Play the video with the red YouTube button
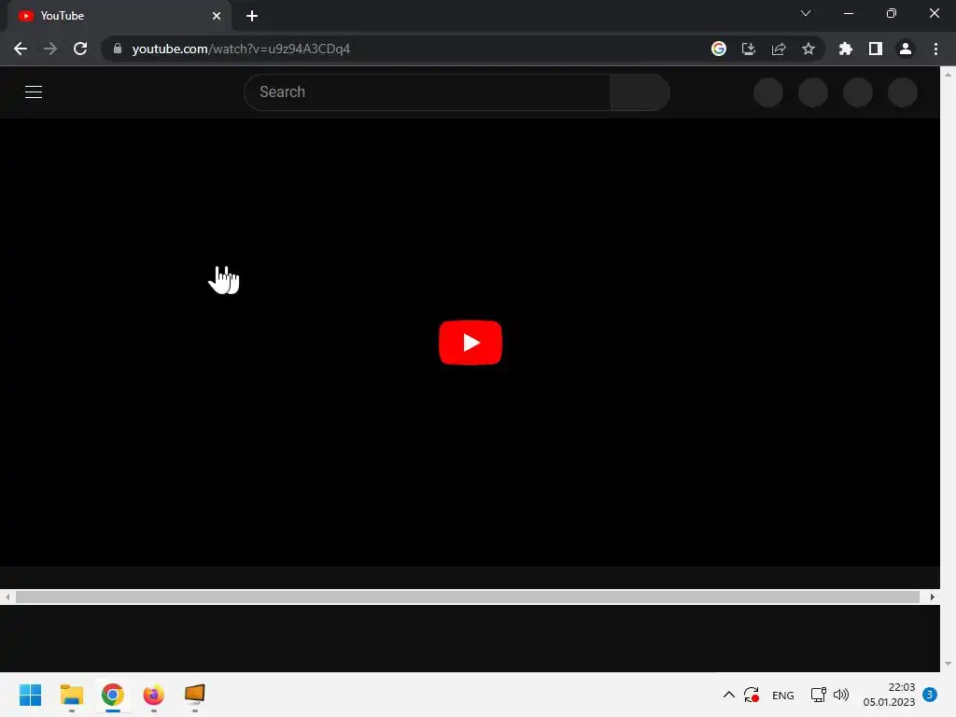The height and width of the screenshot is (717, 956). pos(471,342)
